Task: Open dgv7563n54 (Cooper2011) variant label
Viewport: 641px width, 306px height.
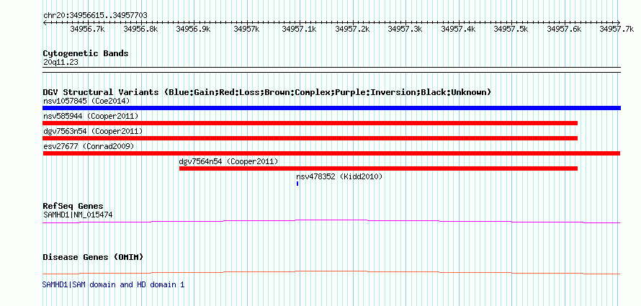Action: tap(93, 131)
